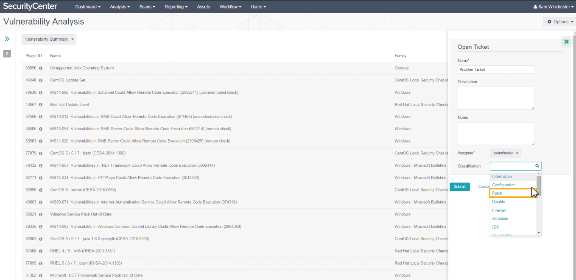Open info icon beside plugin 70335

(x=41, y=227)
